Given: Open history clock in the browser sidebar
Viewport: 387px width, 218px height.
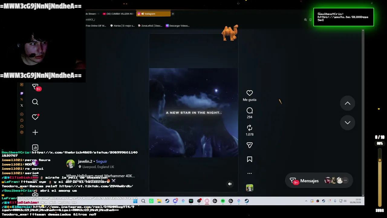Looking at the screenshot, I should (21, 120).
